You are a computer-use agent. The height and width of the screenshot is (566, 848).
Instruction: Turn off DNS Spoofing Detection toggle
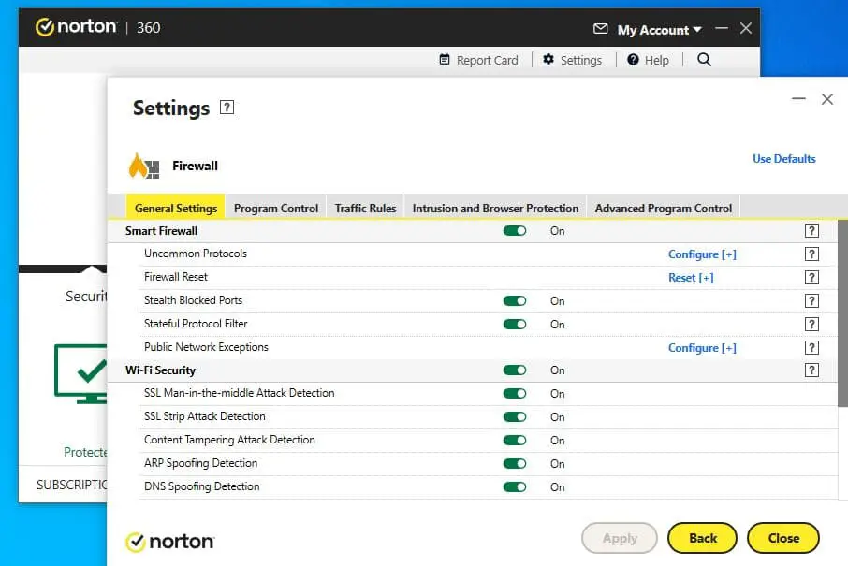pos(515,486)
